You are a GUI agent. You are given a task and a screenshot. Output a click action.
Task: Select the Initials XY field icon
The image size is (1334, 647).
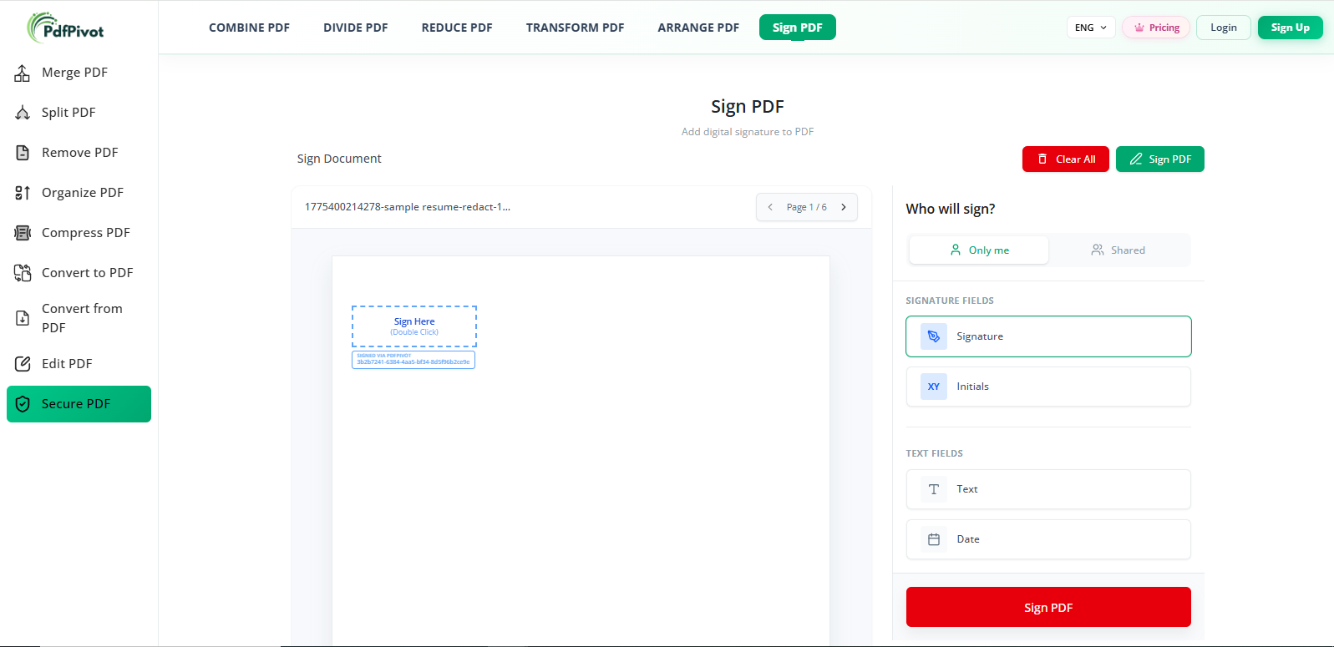click(933, 387)
